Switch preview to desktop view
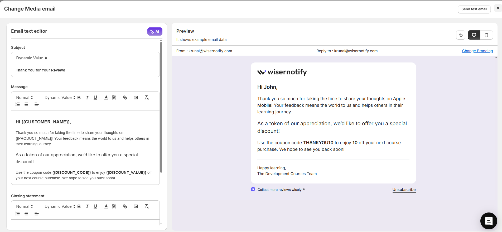The width and height of the screenshot is (502, 232). (474, 35)
